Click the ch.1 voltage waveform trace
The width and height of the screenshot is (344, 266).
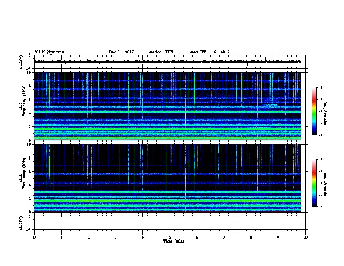(x=168, y=62)
